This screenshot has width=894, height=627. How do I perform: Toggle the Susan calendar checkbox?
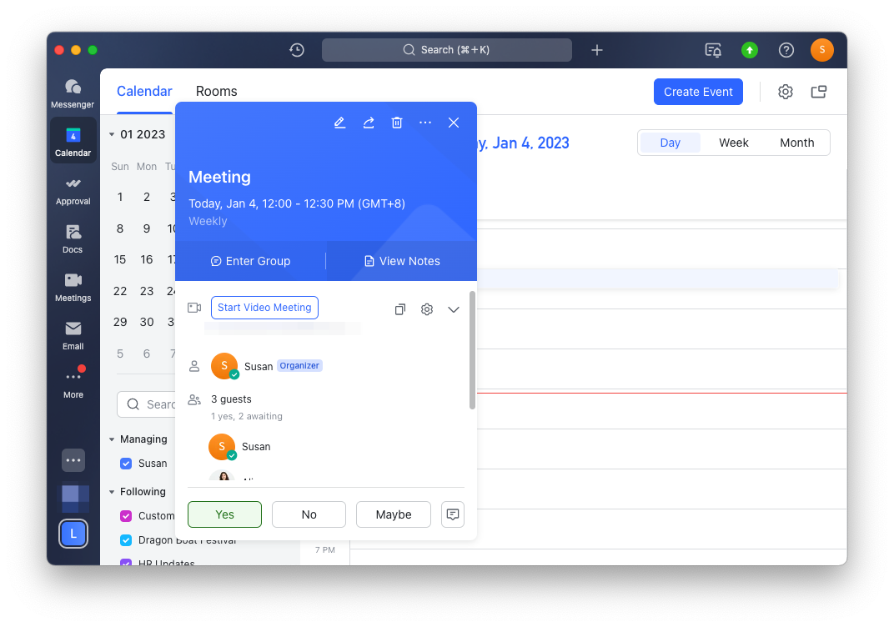126,464
